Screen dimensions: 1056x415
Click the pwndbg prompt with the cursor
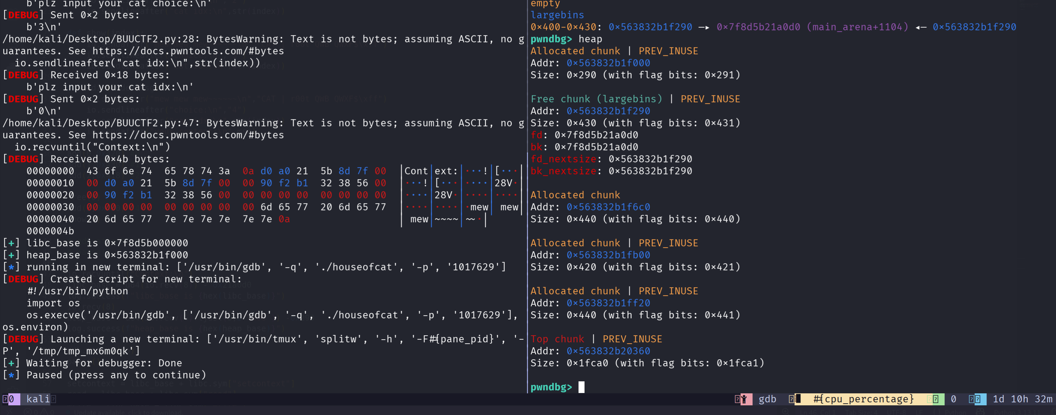tap(557, 387)
